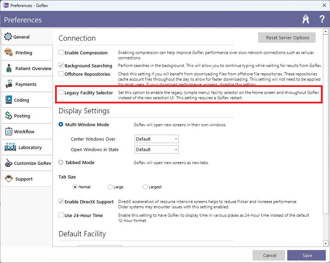
Task: Click the keys icon in Preferences header
Action: pyautogui.click(x=305, y=19)
